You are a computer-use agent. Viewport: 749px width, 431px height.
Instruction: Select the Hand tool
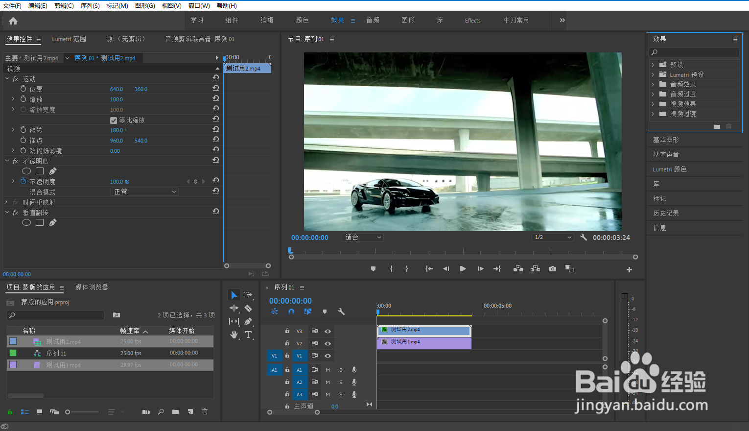click(234, 335)
